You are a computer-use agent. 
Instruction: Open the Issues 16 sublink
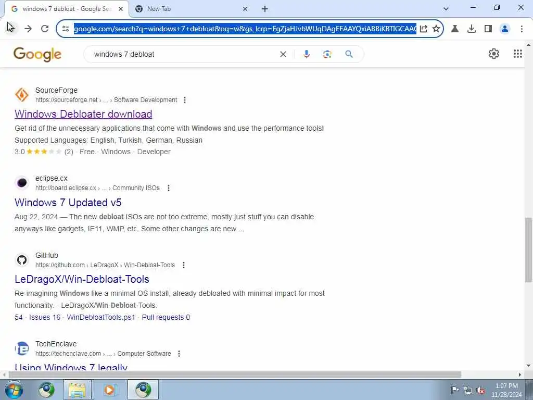(x=45, y=317)
